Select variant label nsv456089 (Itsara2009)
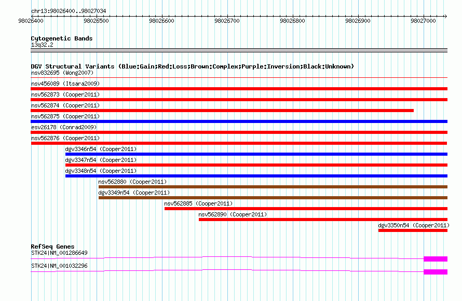 pos(65,84)
